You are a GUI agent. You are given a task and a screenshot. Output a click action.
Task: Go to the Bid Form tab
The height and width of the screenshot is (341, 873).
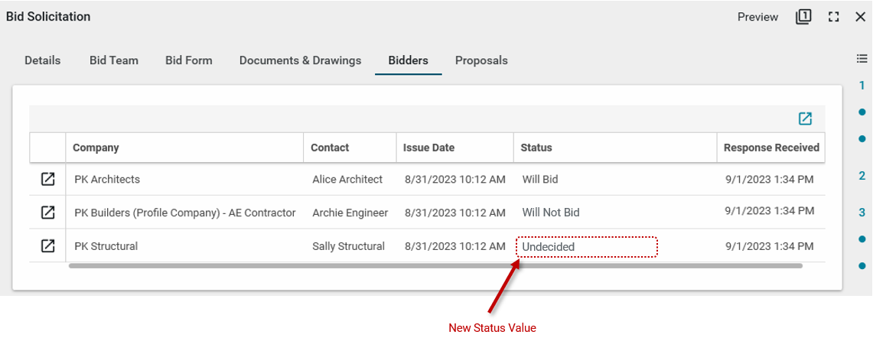tap(189, 60)
